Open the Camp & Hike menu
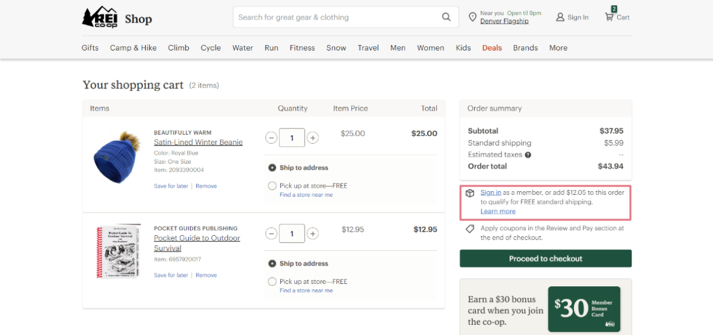 133,48
